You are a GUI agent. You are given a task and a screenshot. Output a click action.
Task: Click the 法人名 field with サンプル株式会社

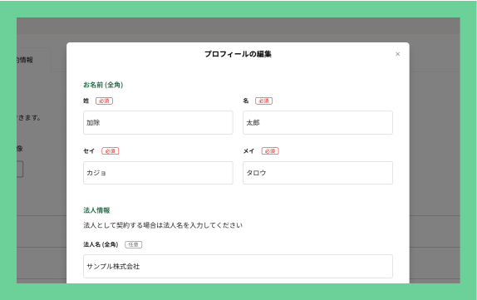pyautogui.click(x=238, y=266)
